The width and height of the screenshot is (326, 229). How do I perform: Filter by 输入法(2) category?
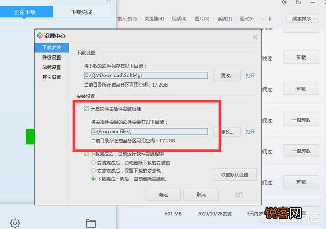[127, 19]
